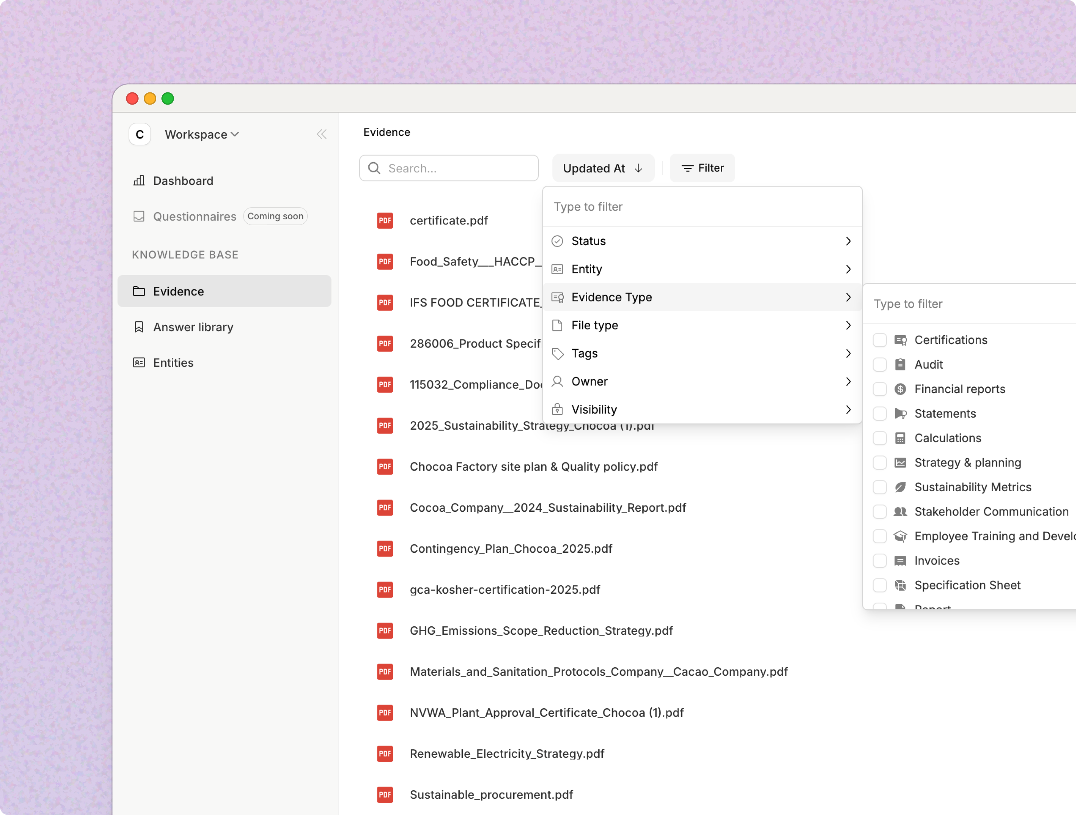Open the Workspace switcher dropdown
Viewport: 1076px width, 815px height.
(201, 134)
